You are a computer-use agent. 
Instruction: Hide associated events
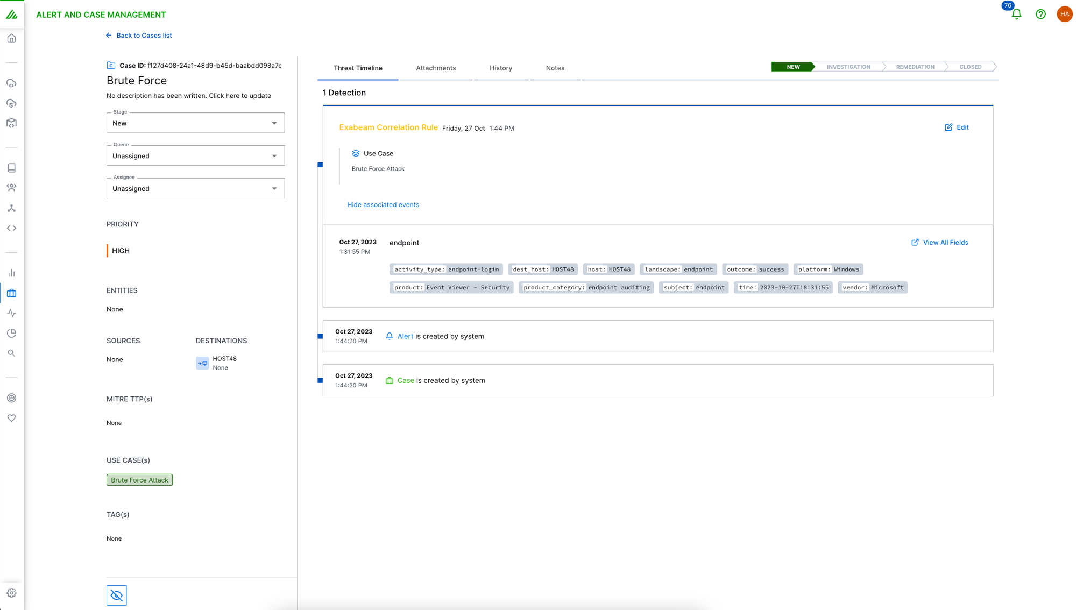pyautogui.click(x=383, y=205)
